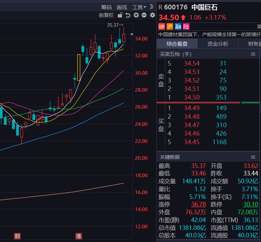Image resolution: width=261 pixels, height=242 pixels.
Task: Click the 换手 value 3.71%
Action: click(x=250, y=189)
